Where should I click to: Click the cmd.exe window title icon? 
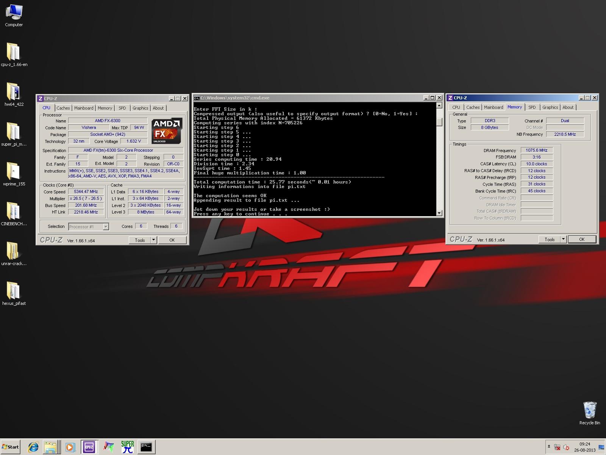pyautogui.click(x=197, y=98)
